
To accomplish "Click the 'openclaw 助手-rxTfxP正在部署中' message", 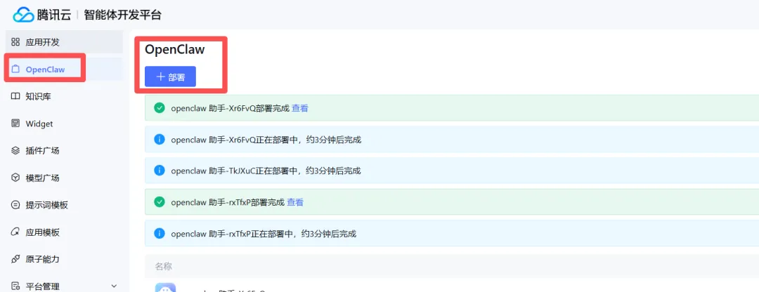I will click(x=264, y=234).
